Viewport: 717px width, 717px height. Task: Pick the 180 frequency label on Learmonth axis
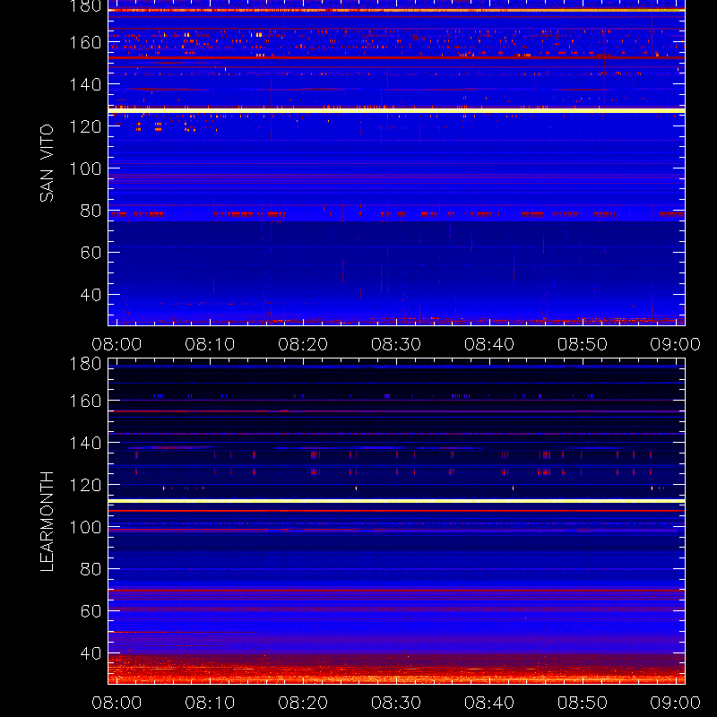85,364
